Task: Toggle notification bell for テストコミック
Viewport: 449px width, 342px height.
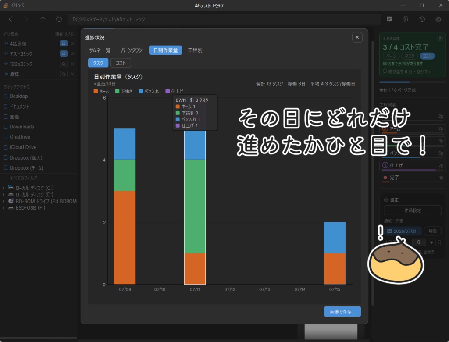Action: tap(64, 53)
